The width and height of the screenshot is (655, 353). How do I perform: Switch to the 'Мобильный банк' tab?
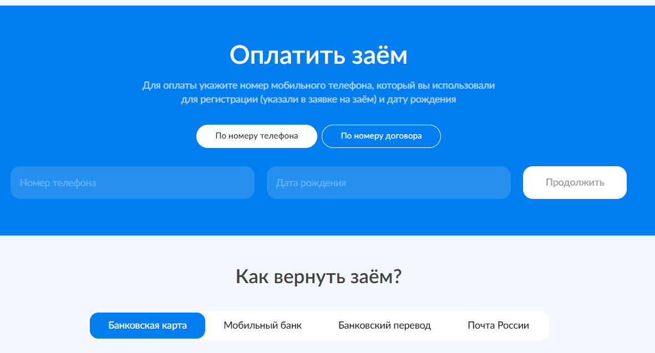pos(262,325)
